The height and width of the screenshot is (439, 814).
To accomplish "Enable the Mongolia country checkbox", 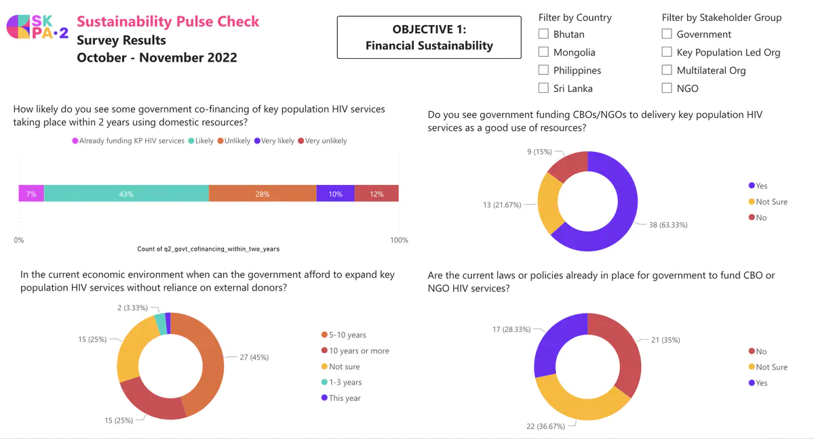I will point(543,52).
